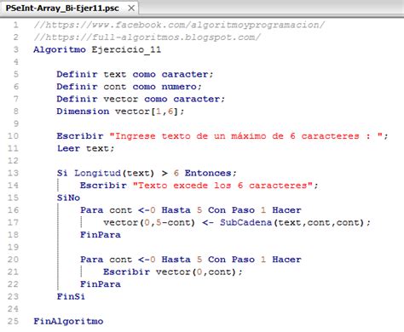404x332 pixels.
Task: Click the 'FinPara' keyword on line 22
Action: click(x=101, y=284)
